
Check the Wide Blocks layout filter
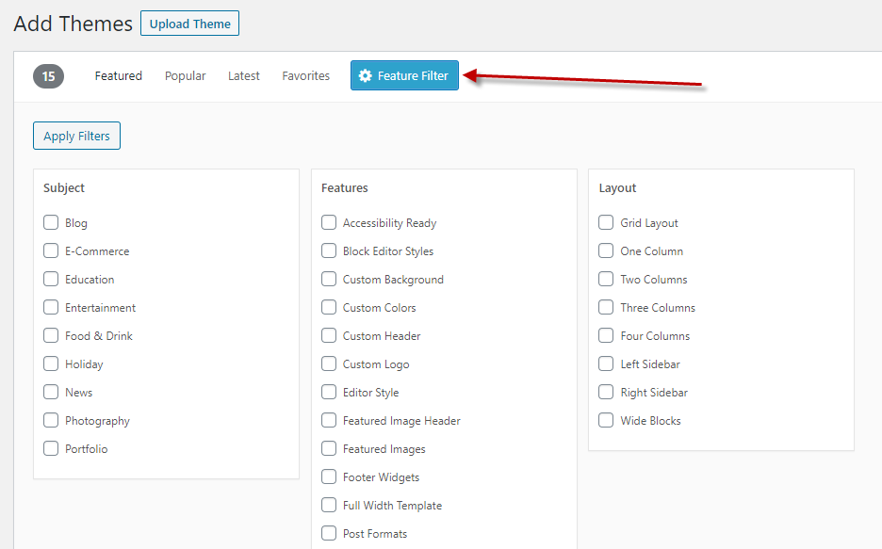coord(605,420)
